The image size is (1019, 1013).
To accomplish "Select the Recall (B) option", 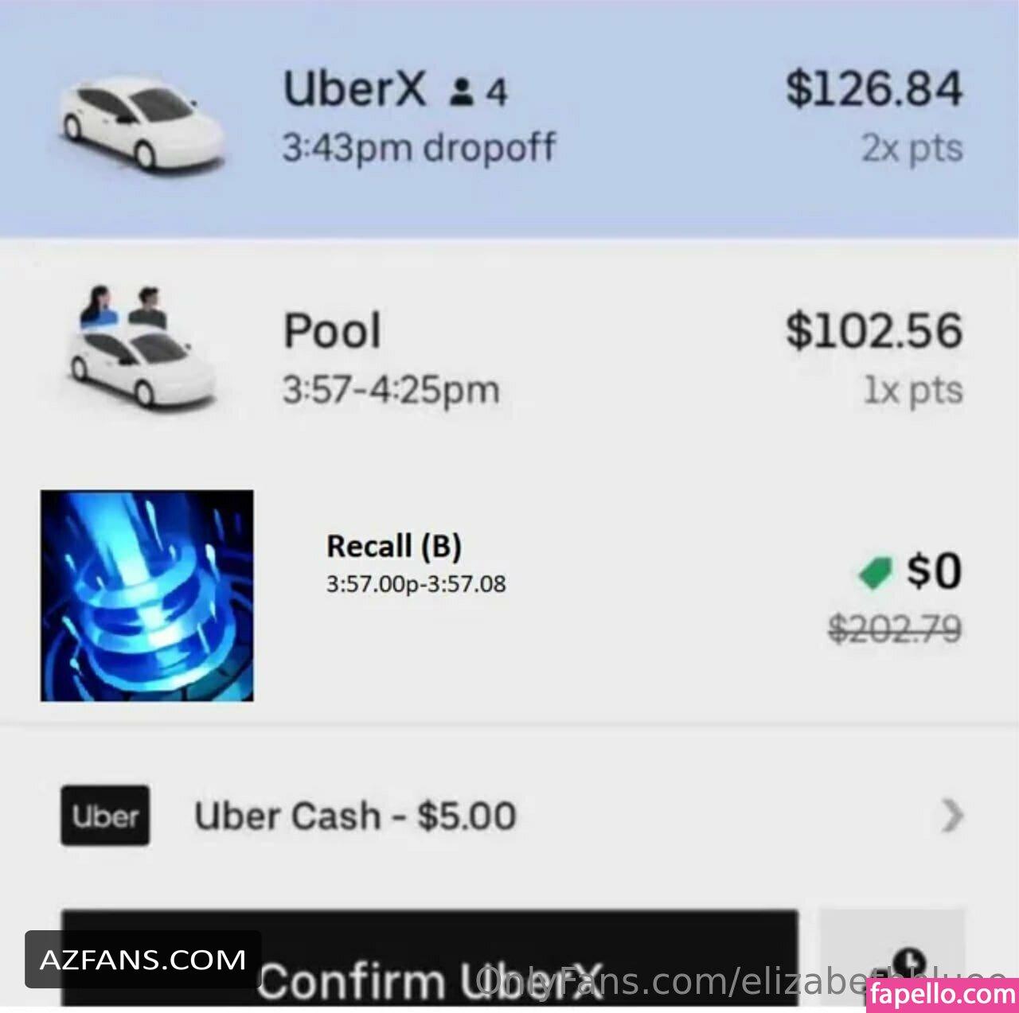I will pyautogui.click(x=509, y=597).
